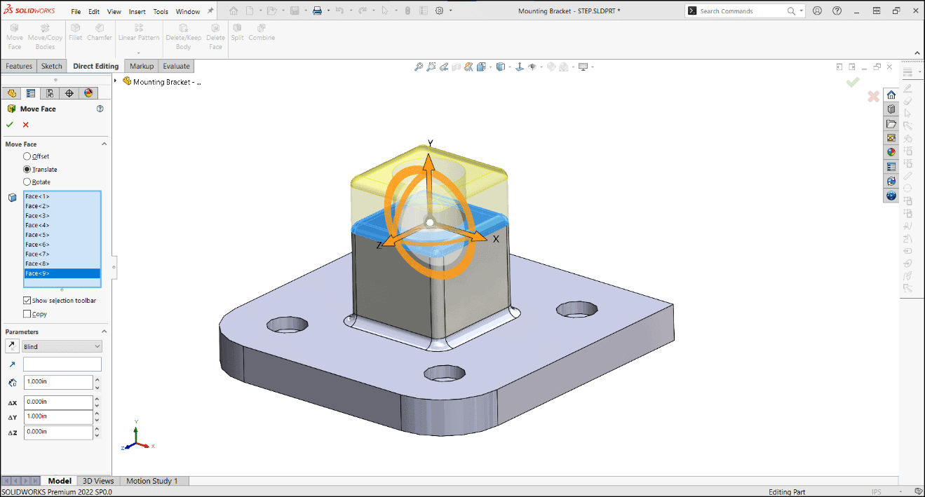Click the Delta Y value field
The image size is (925, 497).
tap(58, 416)
